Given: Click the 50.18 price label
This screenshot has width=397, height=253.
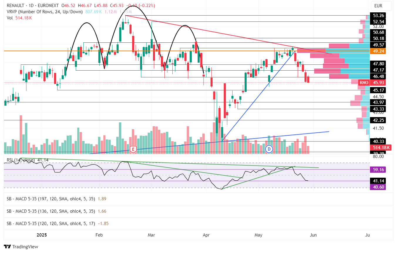Looking at the screenshot, I should point(379,39).
